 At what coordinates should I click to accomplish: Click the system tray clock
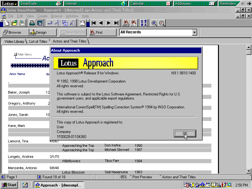point(242,185)
